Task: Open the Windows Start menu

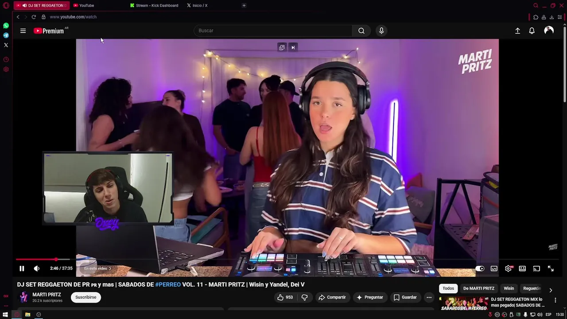Action: pos(5,315)
